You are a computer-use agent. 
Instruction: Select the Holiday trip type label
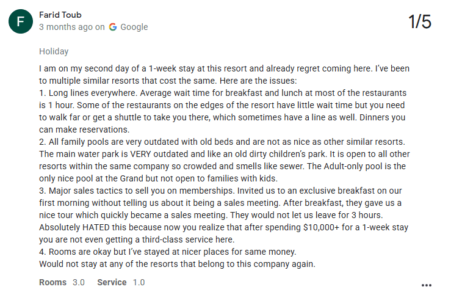tap(54, 51)
